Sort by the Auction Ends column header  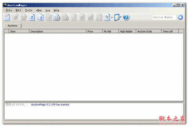coord(149,31)
